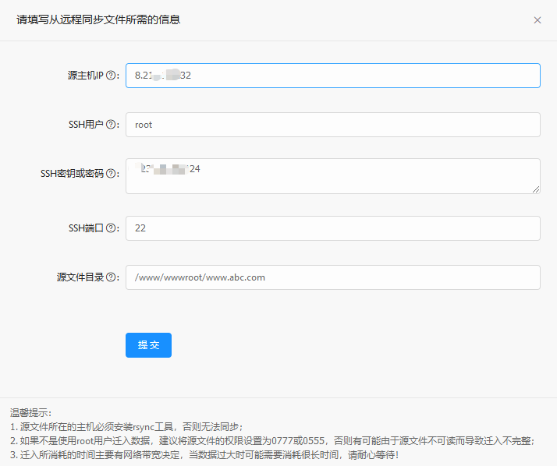Click the resize handle of the SSH密钥 textarea

point(536,189)
